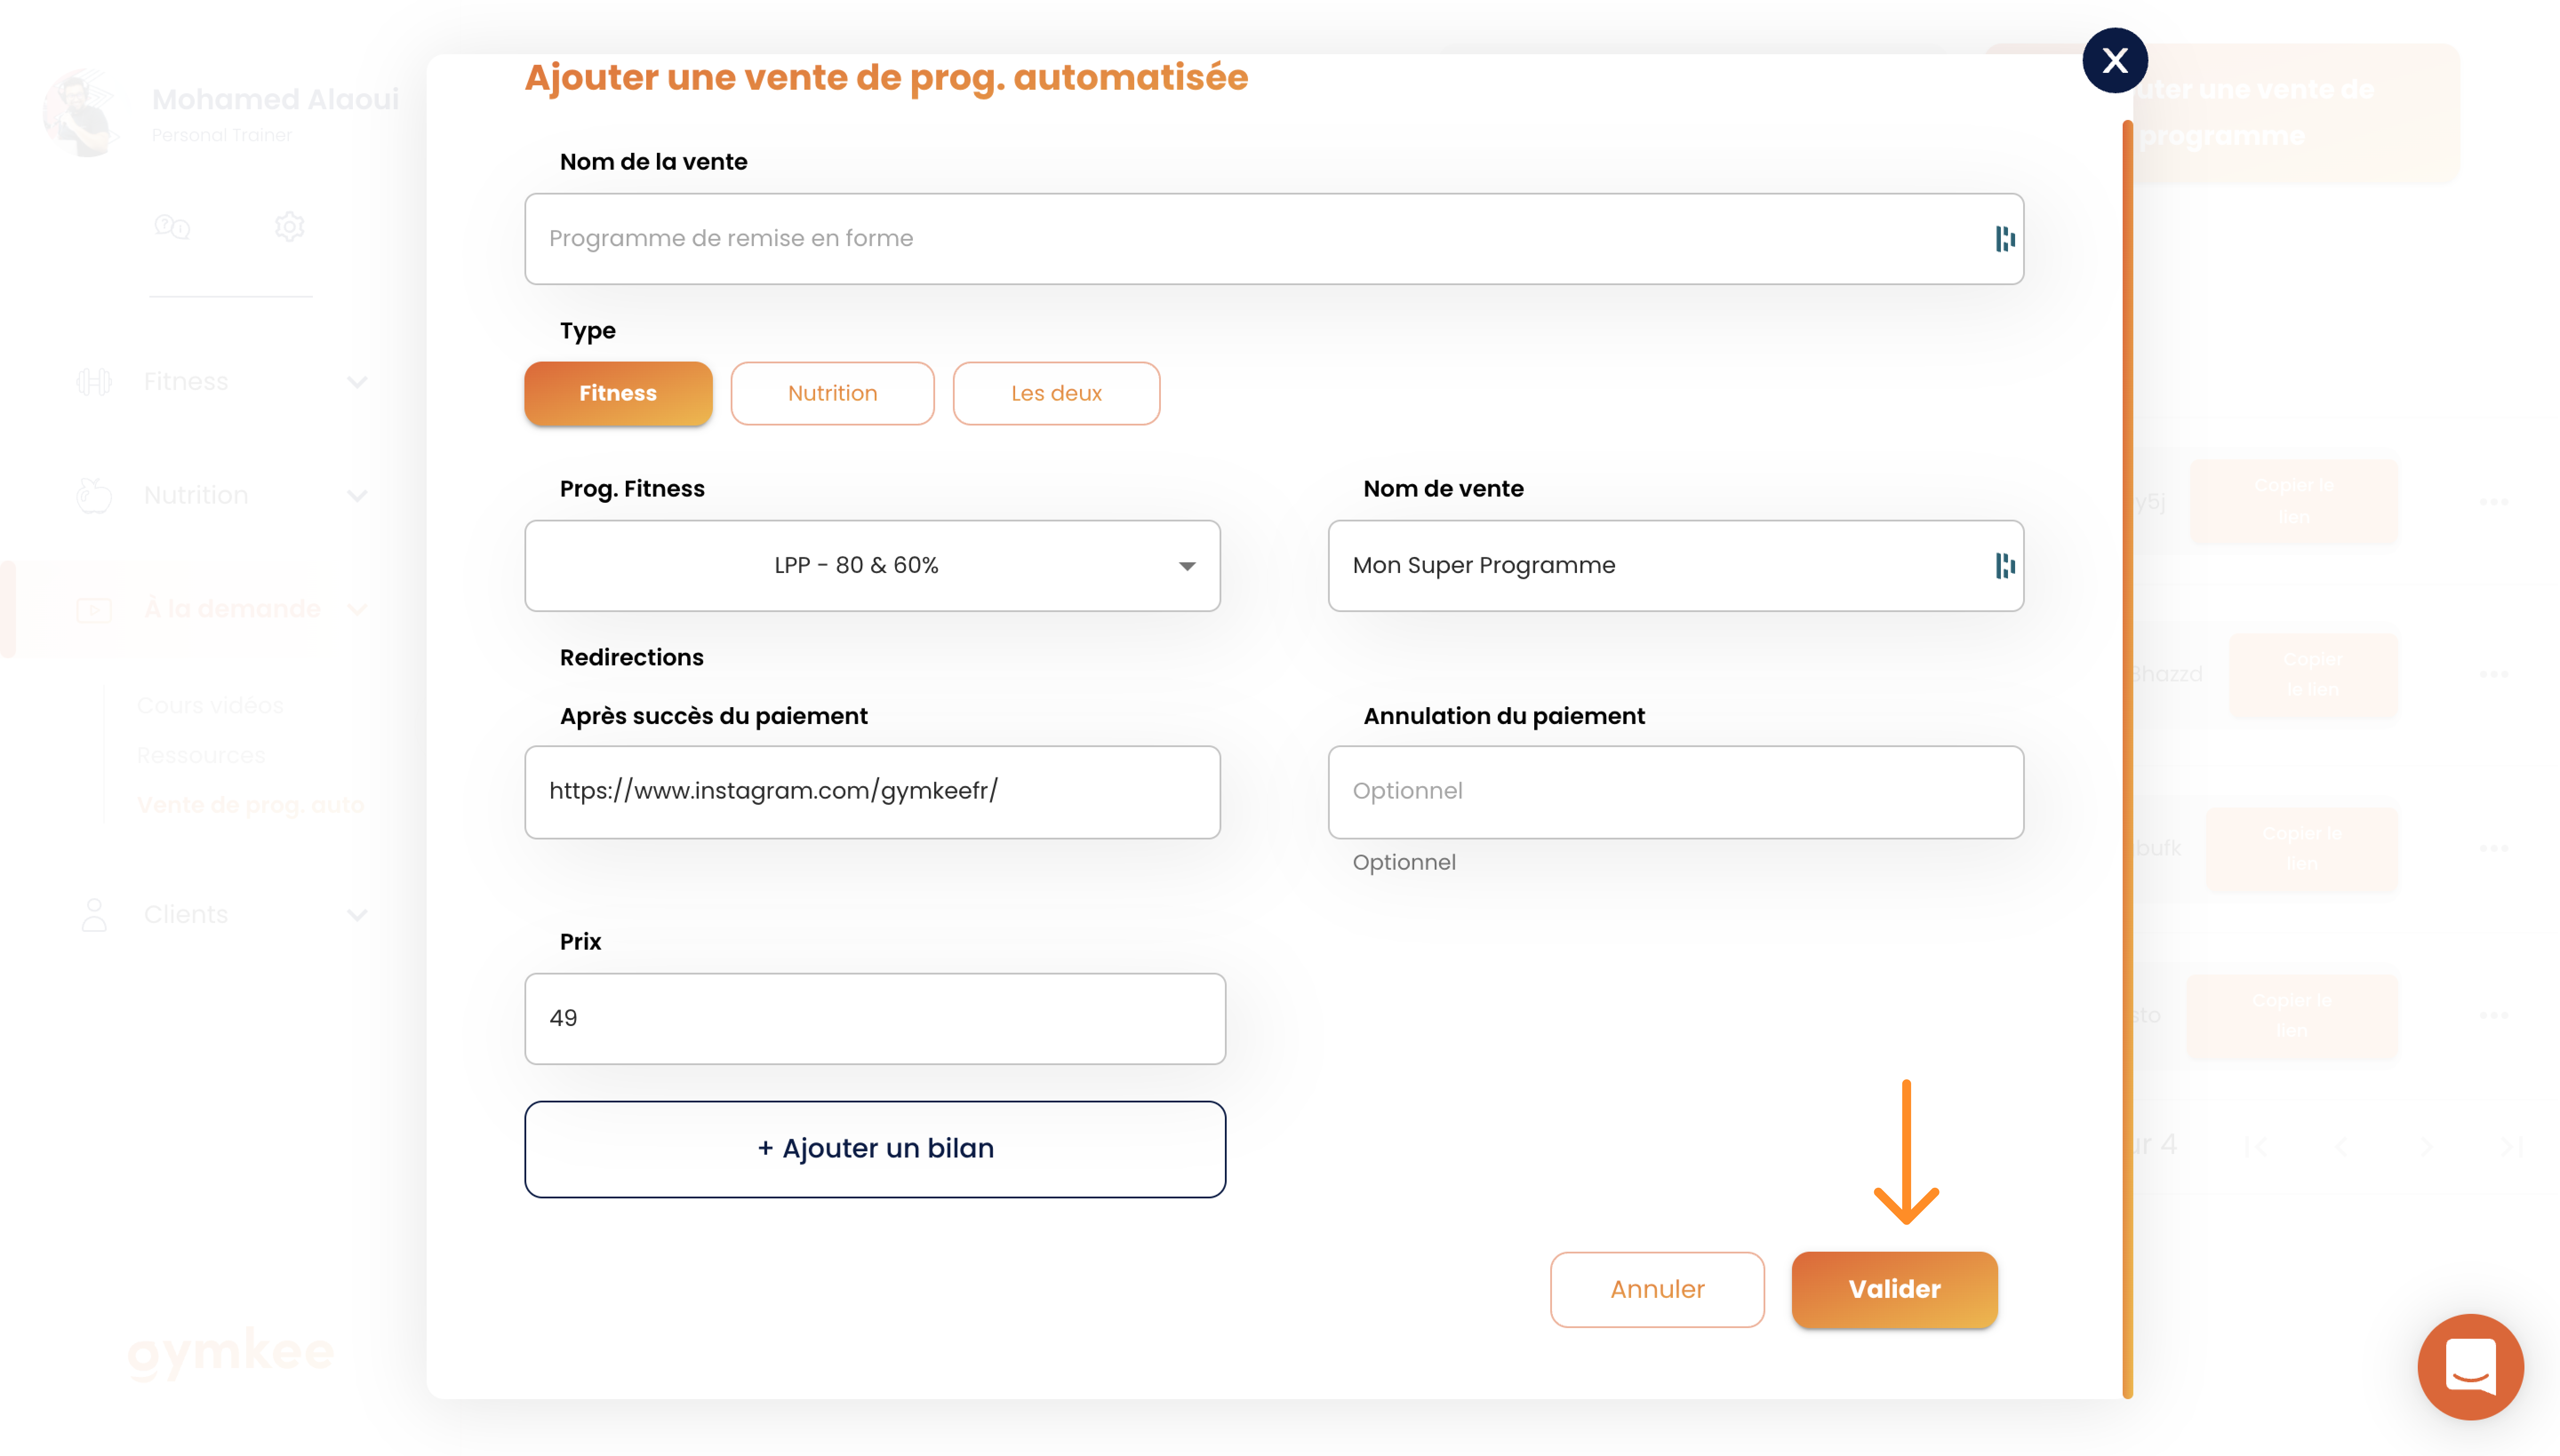Open Ressources in the sidebar

201,755
